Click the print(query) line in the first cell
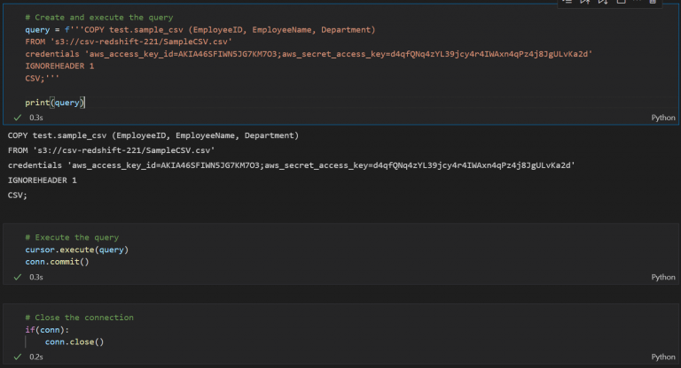Viewport: 681px width, 368px height. pyautogui.click(x=54, y=103)
